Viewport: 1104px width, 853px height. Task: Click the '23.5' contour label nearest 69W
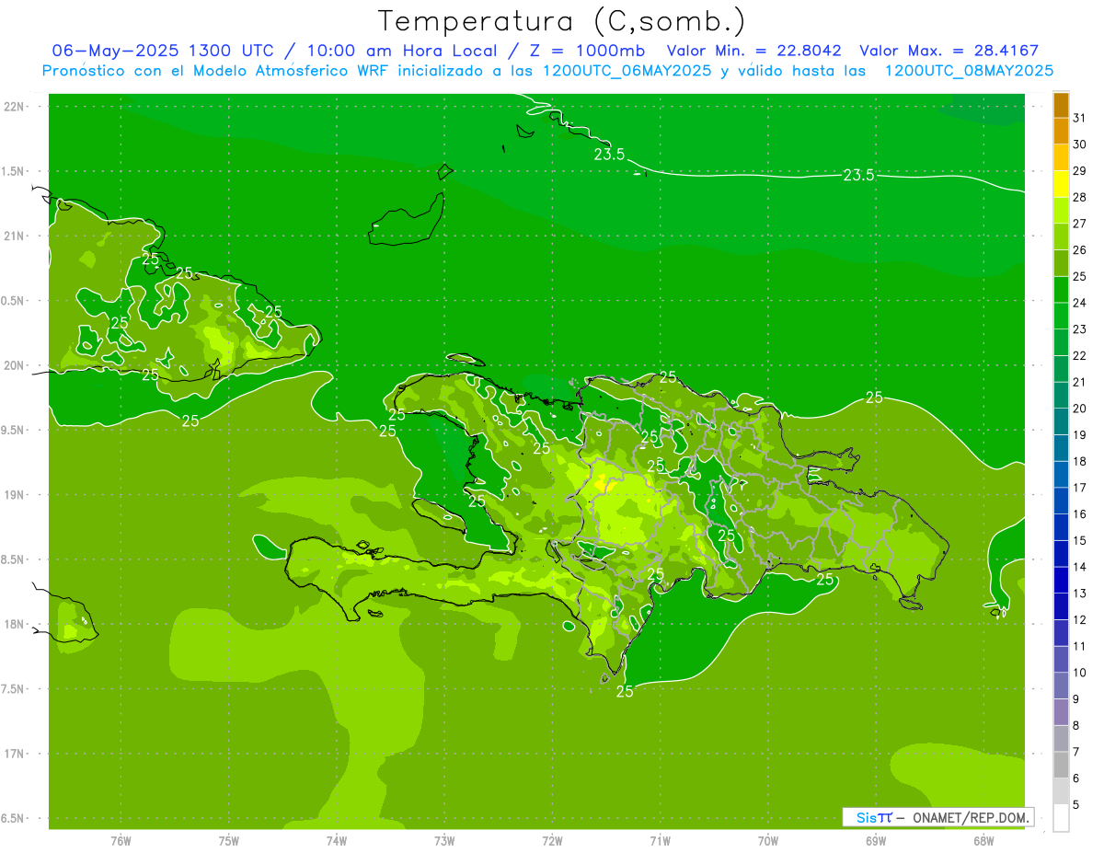coord(859,175)
